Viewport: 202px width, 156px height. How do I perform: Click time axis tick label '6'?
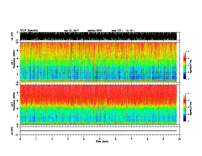click(116, 139)
